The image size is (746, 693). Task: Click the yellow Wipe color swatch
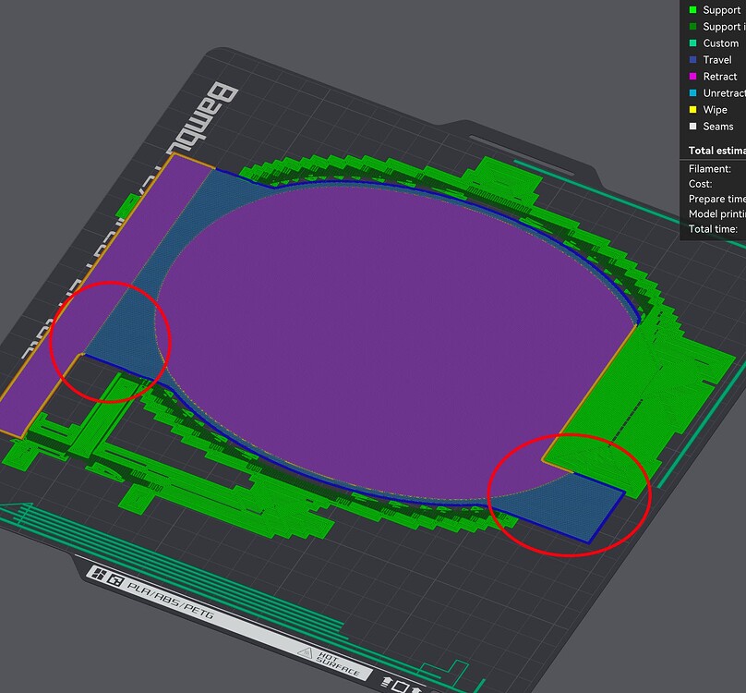(692, 110)
